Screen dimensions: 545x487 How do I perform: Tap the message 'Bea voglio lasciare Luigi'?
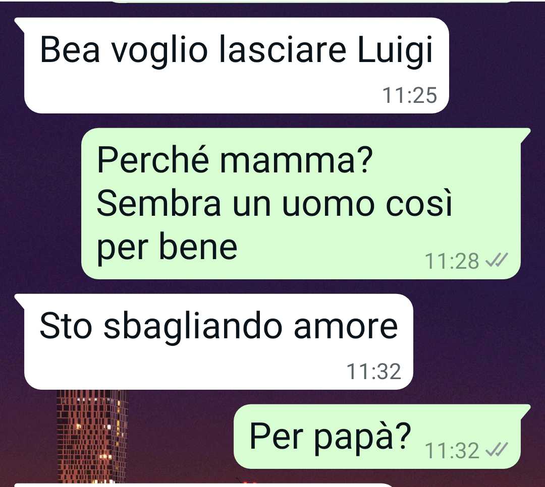(236, 66)
